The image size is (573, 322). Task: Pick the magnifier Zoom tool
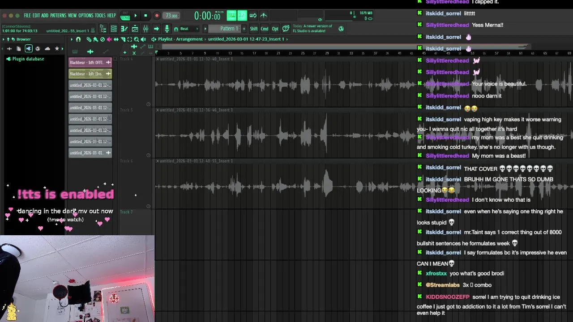(136, 39)
